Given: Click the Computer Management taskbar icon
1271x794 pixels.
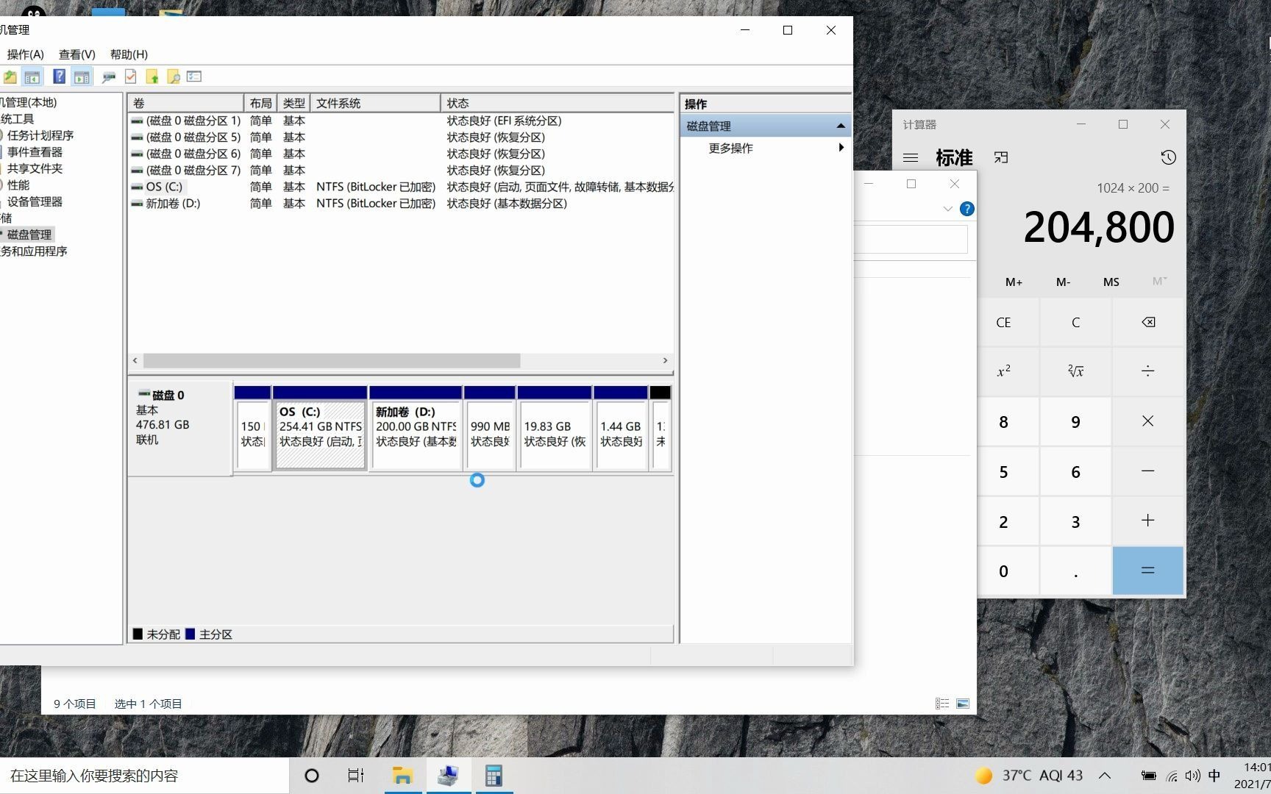Looking at the screenshot, I should [x=448, y=776].
